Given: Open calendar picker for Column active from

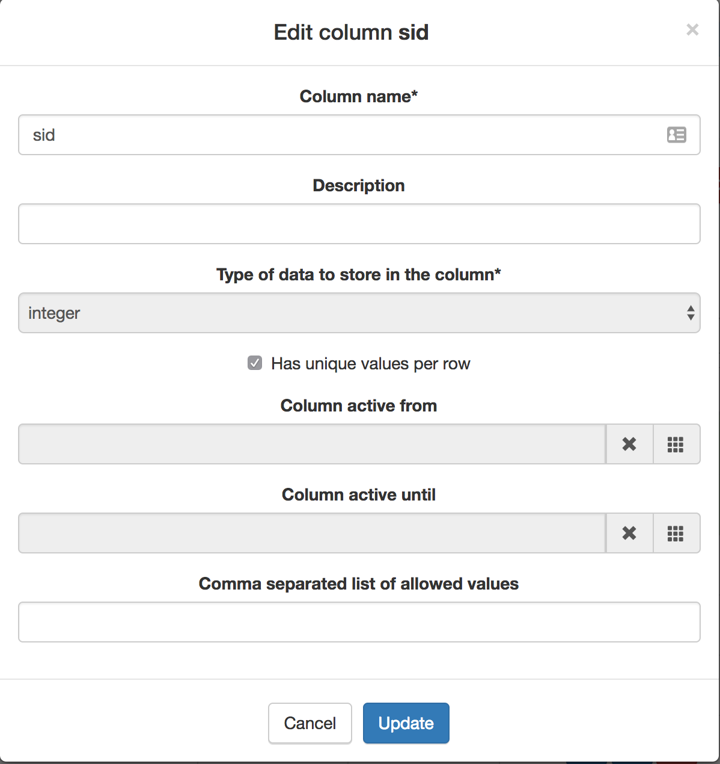Looking at the screenshot, I should (676, 444).
